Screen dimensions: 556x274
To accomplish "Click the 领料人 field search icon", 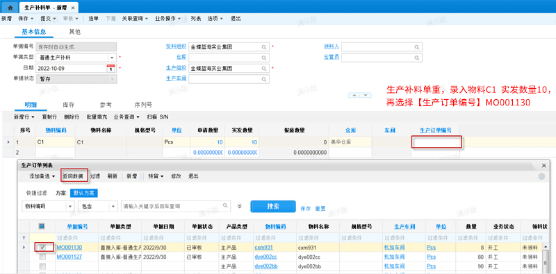I will pos(417,46).
